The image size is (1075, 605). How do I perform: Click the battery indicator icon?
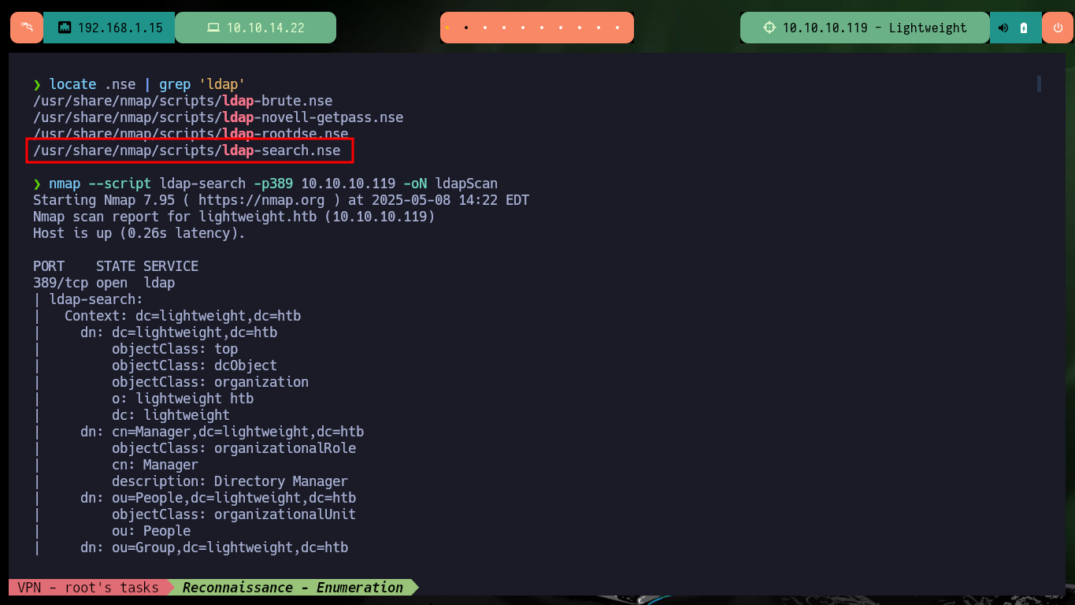pyautogui.click(x=1024, y=28)
